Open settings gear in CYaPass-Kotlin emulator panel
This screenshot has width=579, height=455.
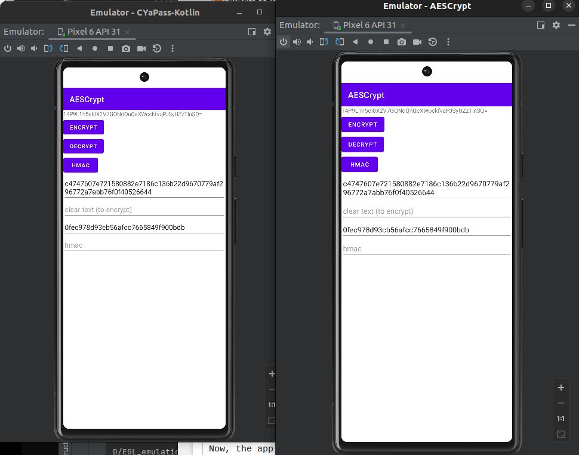coord(267,32)
